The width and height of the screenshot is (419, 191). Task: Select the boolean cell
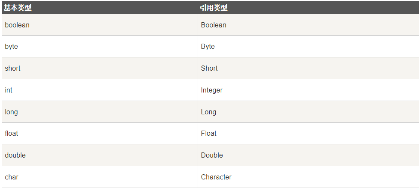[x=99, y=25]
